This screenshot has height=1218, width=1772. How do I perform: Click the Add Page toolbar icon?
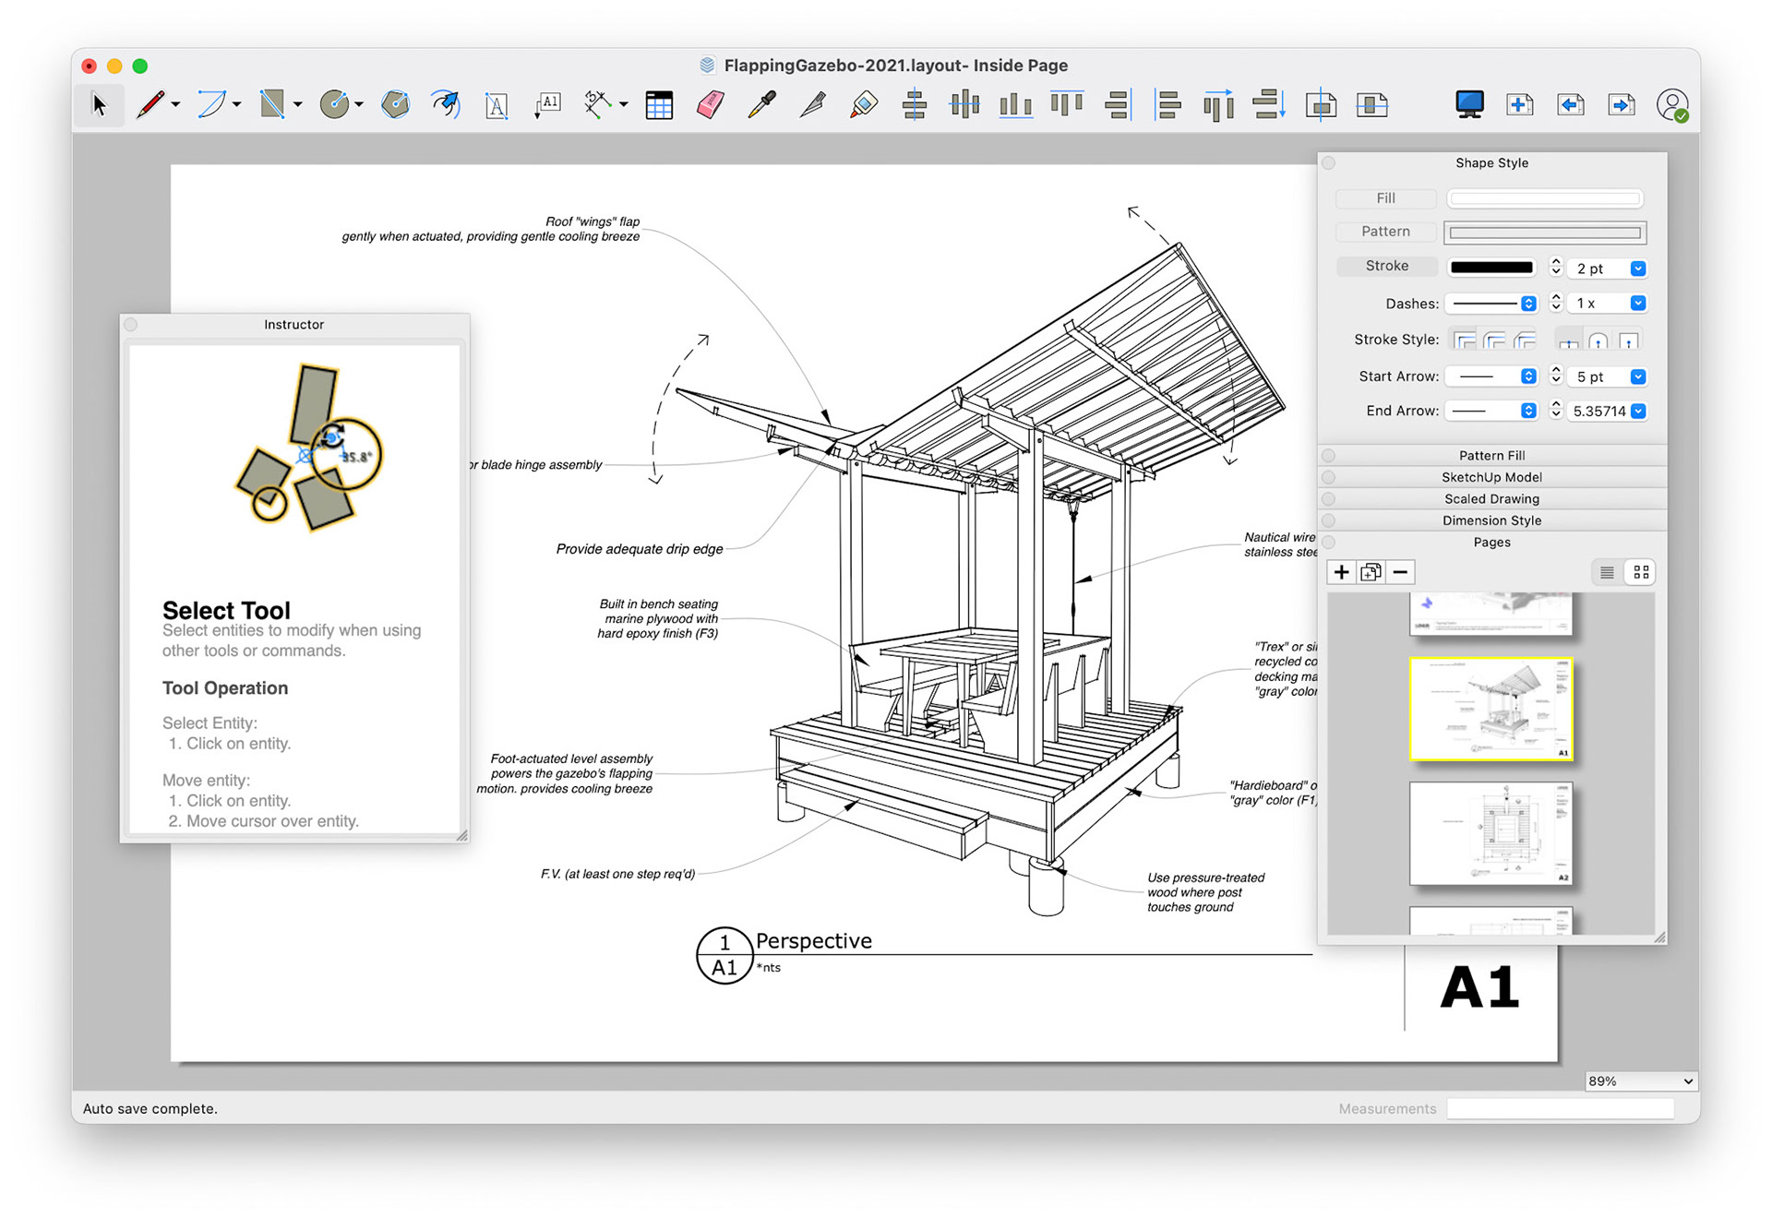pos(1519,105)
